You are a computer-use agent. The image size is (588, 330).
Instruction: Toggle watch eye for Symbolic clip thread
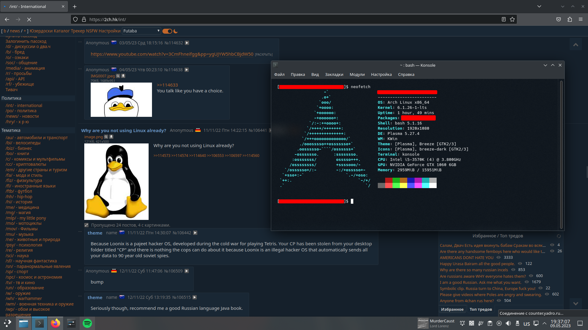(541, 288)
